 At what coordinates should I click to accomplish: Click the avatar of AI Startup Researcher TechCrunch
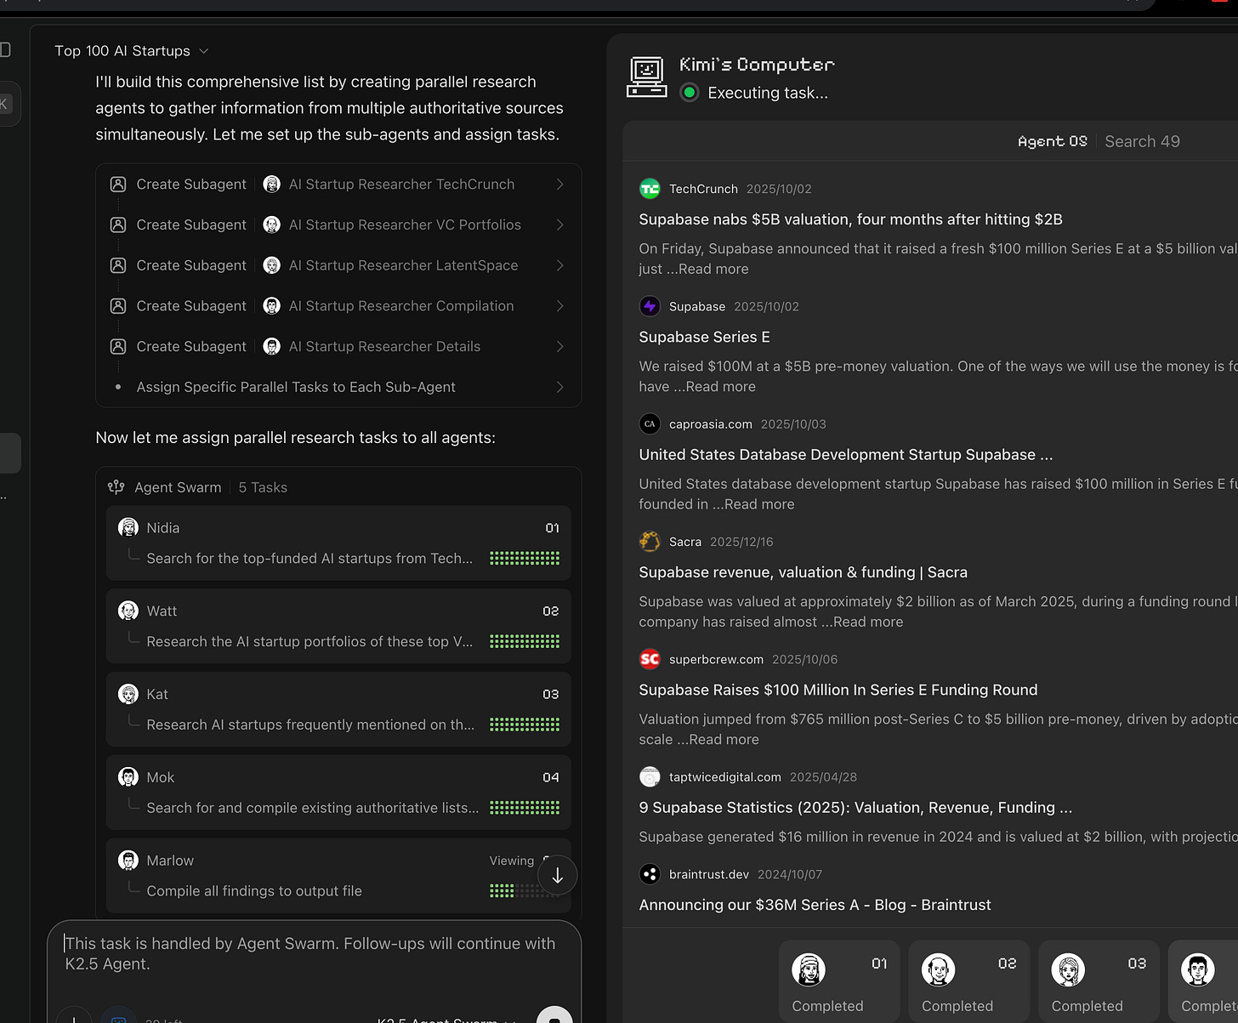coord(272,184)
